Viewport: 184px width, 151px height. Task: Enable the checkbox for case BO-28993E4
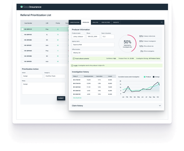coord(22,61)
